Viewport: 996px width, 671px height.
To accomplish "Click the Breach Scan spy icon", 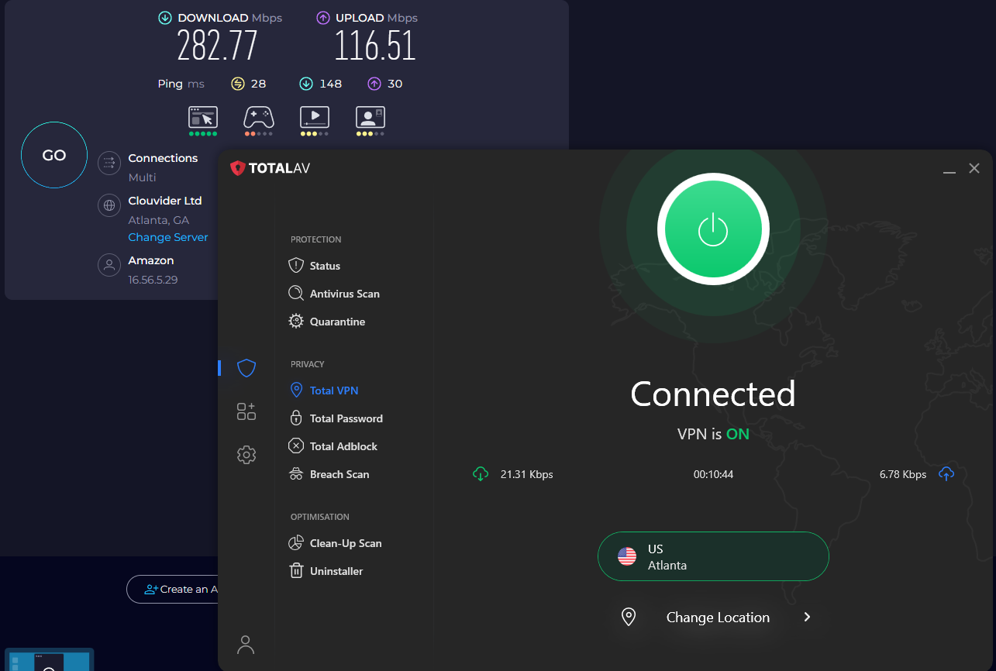I will pyautogui.click(x=295, y=474).
